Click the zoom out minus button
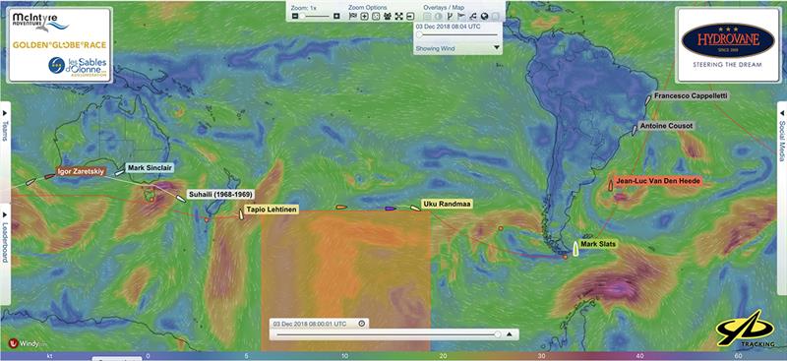The height and width of the screenshot is (361, 787). point(295,16)
